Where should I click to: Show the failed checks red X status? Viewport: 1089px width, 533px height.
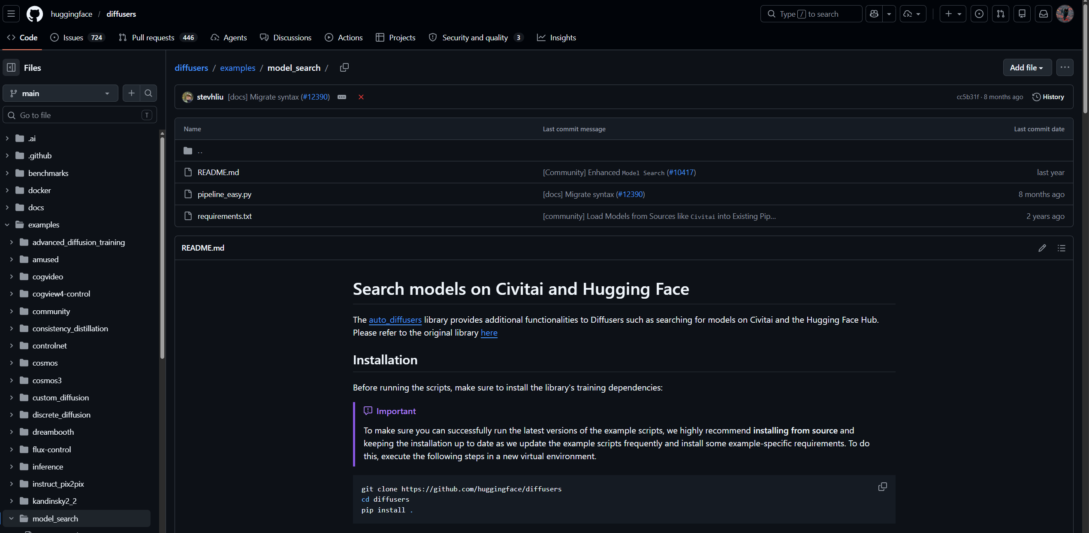click(x=361, y=97)
